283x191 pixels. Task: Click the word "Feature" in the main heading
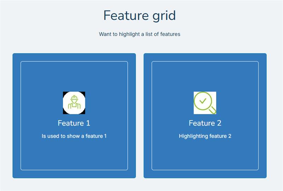(127, 16)
